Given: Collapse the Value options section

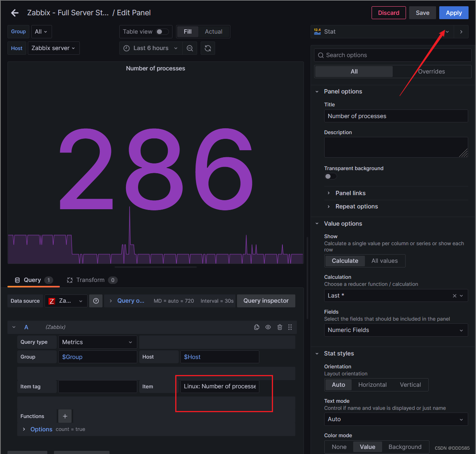Looking at the screenshot, I should click(317, 224).
